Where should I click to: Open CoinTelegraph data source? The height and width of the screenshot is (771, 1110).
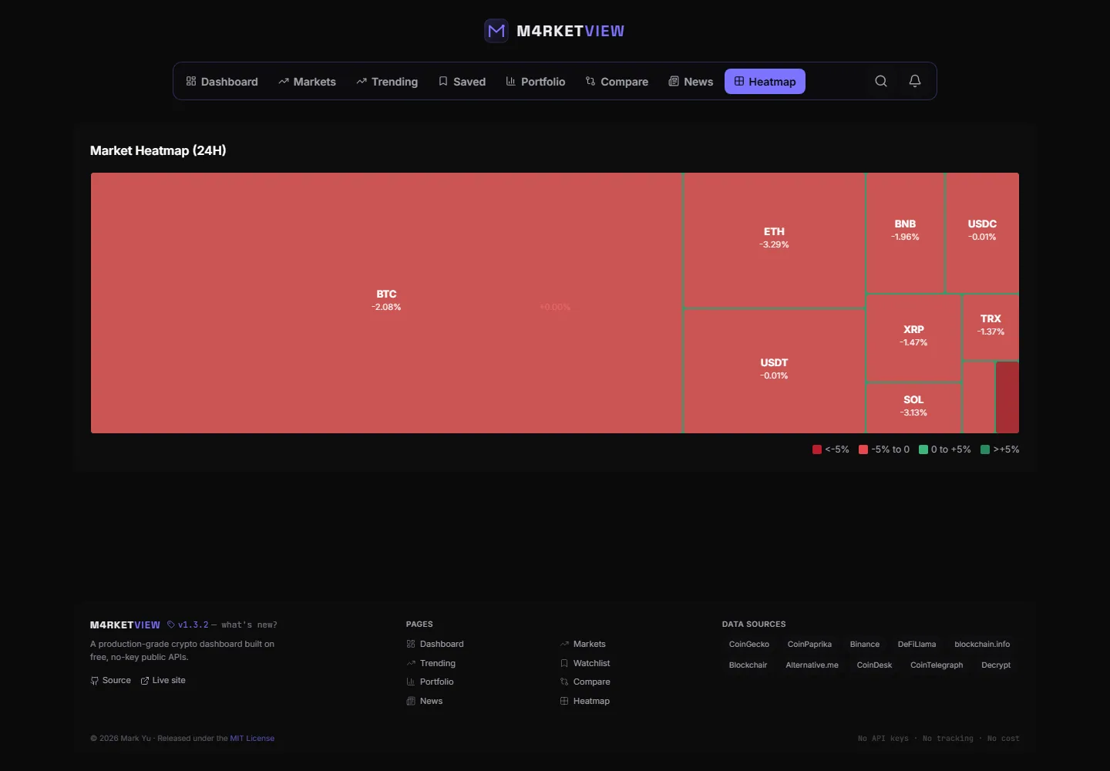[937, 665]
